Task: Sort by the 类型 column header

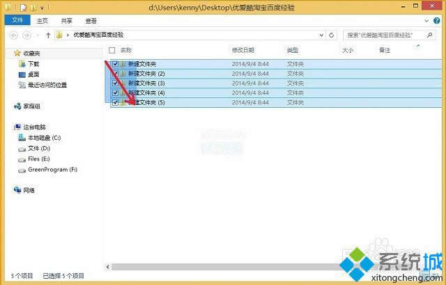Action: [293, 50]
